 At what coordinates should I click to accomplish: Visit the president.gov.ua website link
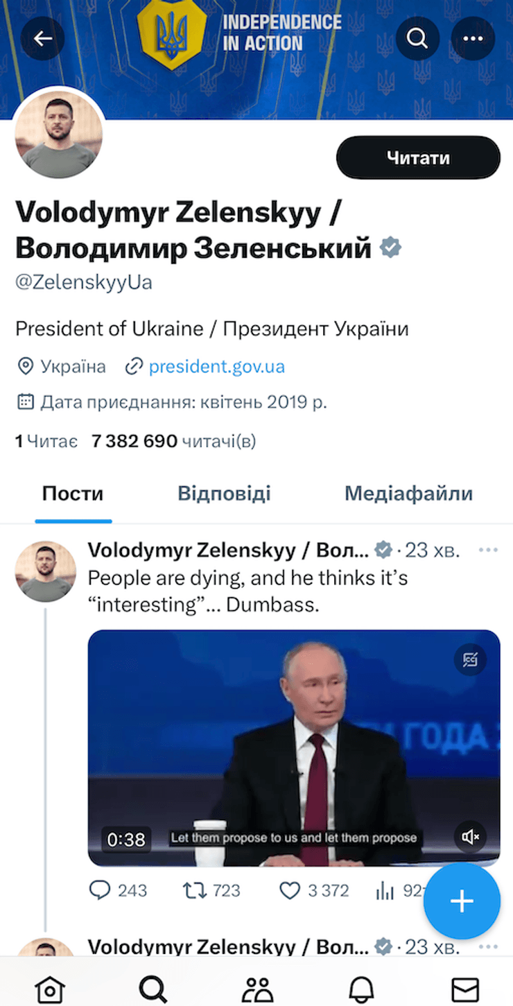point(217,366)
